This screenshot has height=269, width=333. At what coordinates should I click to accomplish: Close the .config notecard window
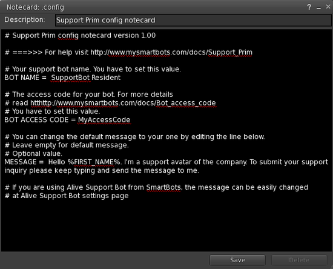pos(328,7)
